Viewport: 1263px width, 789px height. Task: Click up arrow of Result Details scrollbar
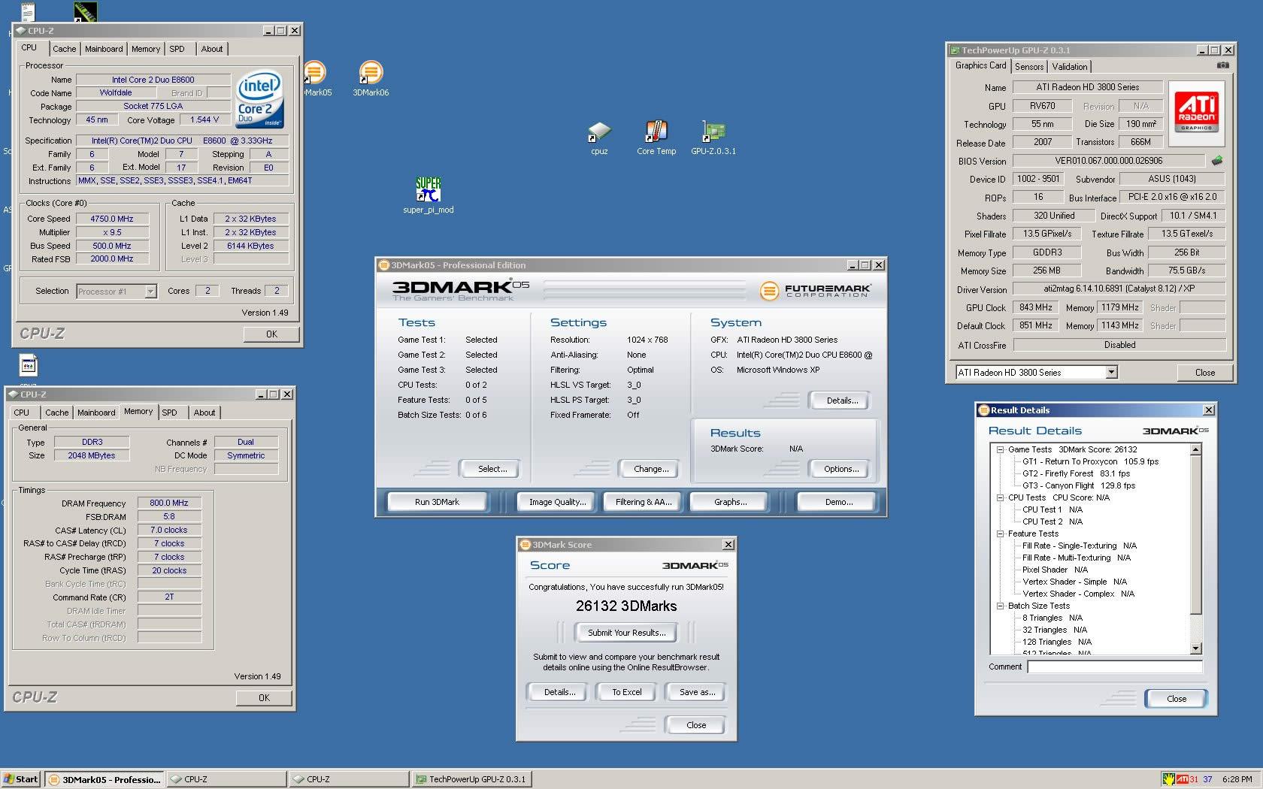(x=1196, y=449)
